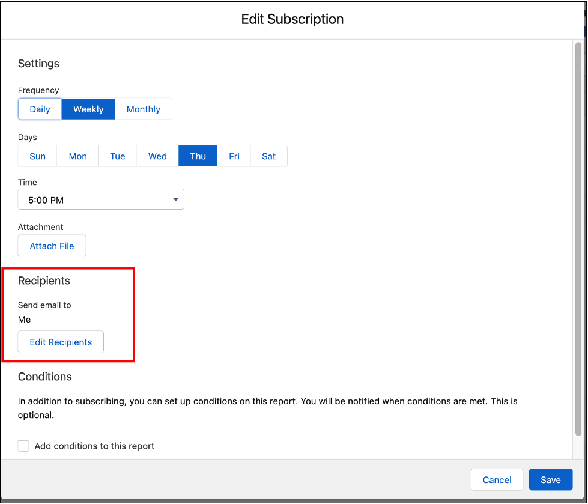Open the Time dropdown showing 5:00 PM

pos(100,199)
